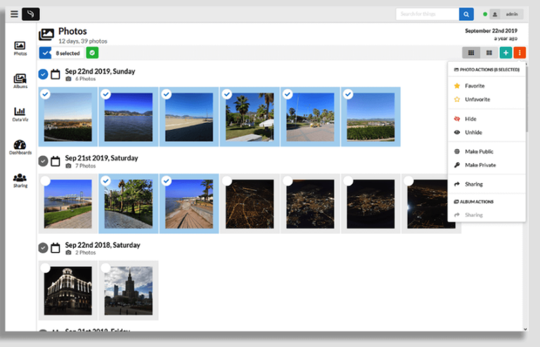Image resolution: width=540 pixels, height=347 pixels.
Task: Select all photos from Sep 21st 2019
Action: click(43, 161)
